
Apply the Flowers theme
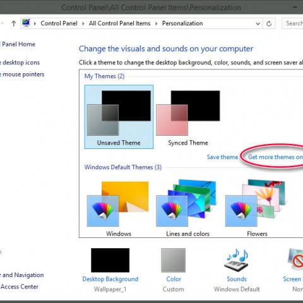click(x=256, y=208)
